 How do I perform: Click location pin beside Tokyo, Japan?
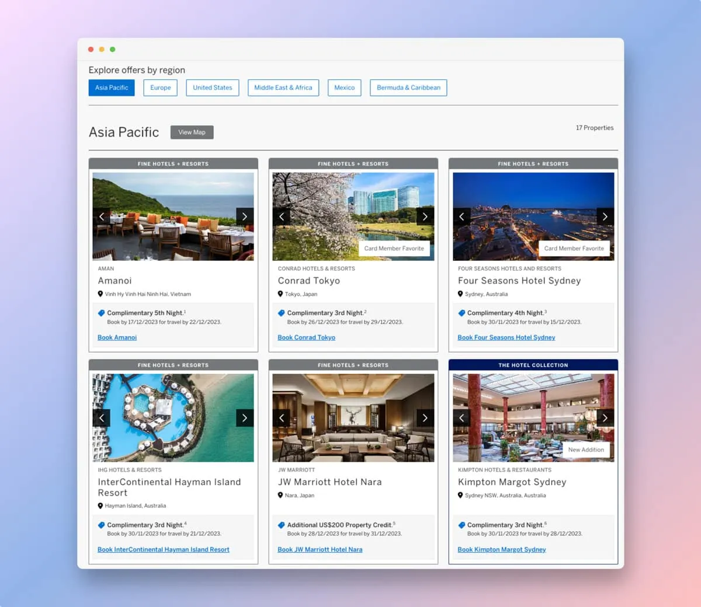(280, 294)
